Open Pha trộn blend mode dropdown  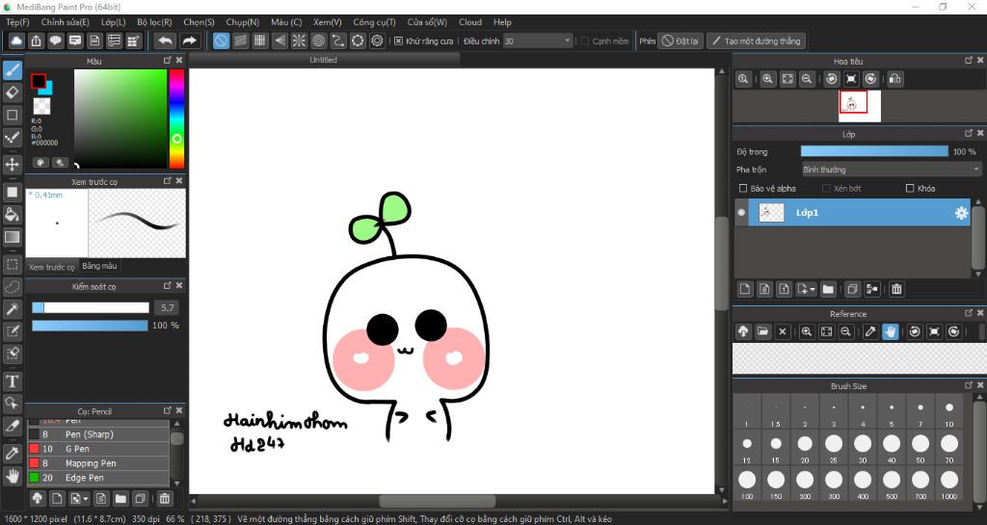pyautogui.click(x=891, y=170)
